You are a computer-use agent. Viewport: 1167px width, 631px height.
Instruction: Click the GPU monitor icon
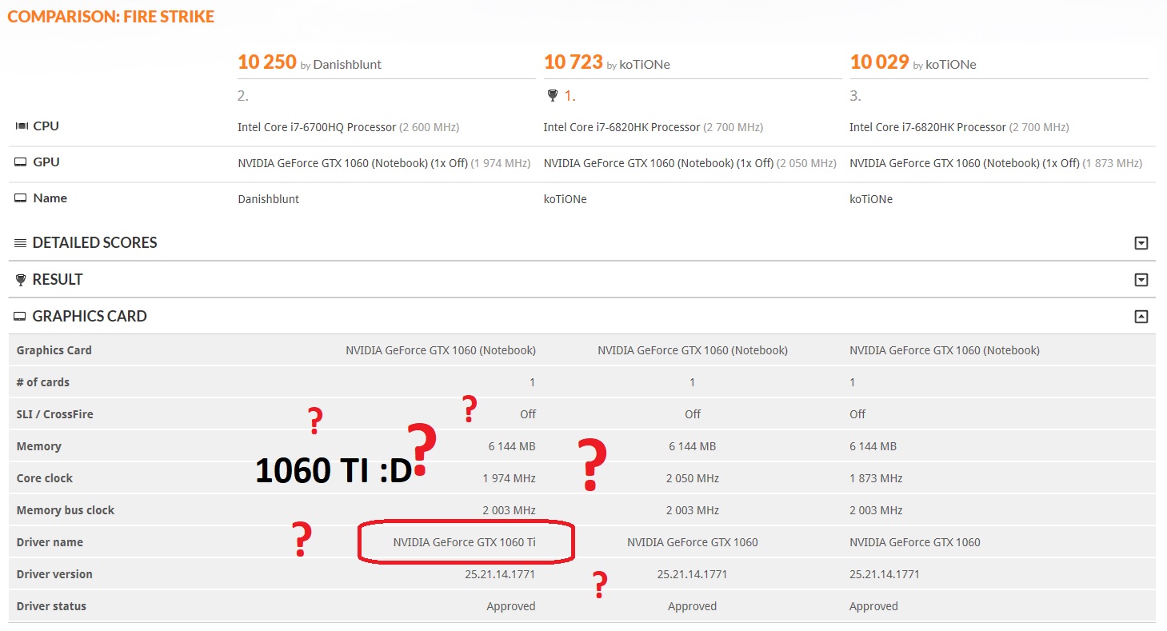coord(21,162)
